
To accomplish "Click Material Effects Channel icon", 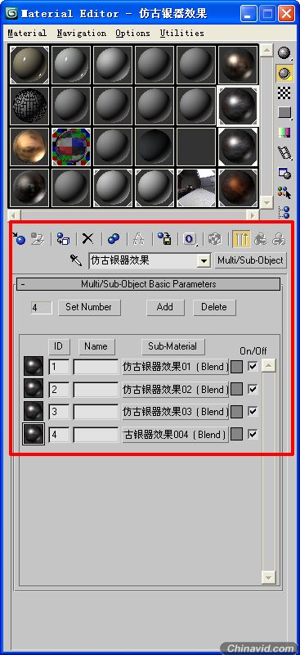I will (x=190, y=239).
